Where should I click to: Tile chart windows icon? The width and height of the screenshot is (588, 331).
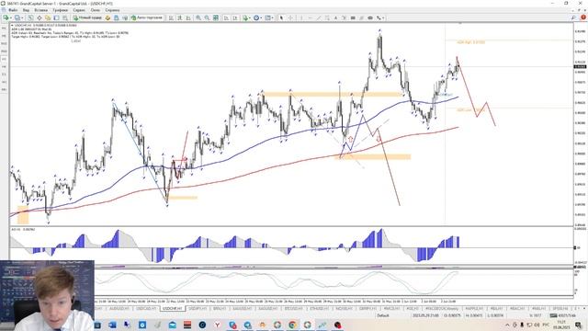pos(216,17)
